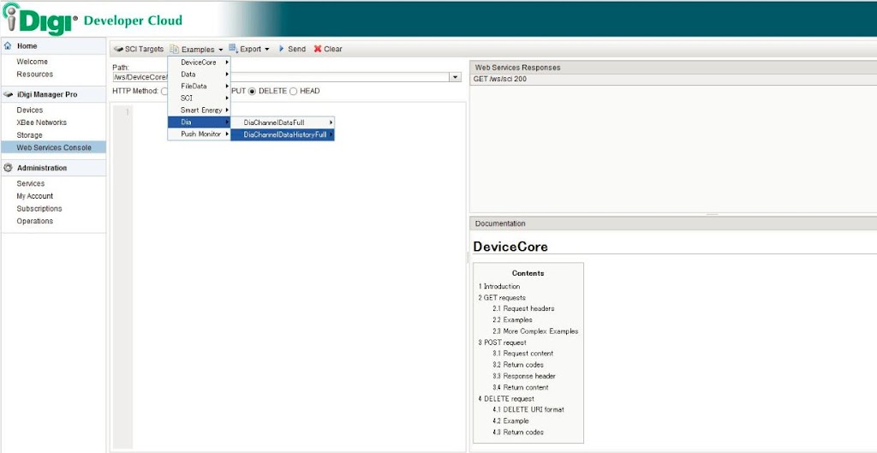
Task: Select the GET /ws/sci 200 response row
Action: [x=673, y=80]
